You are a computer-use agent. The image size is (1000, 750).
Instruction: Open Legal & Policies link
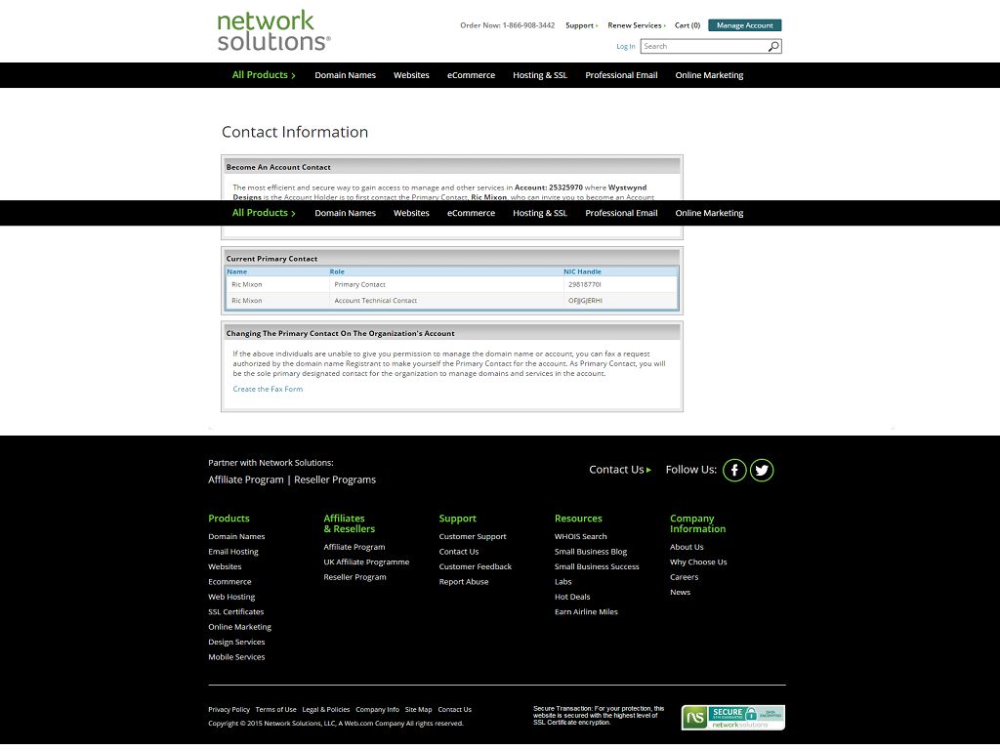pyautogui.click(x=326, y=710)
